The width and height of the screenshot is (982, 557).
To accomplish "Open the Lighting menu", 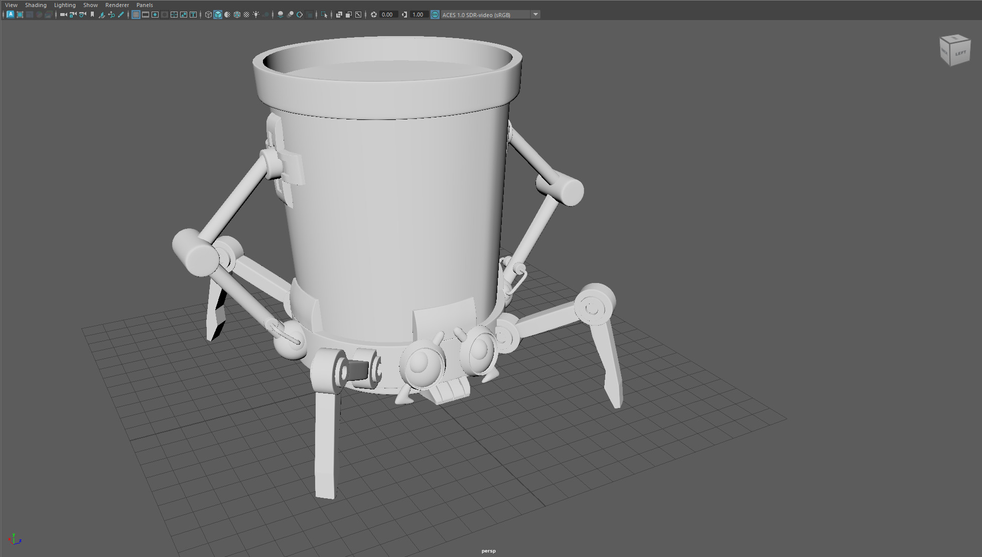I will point(65,5).
